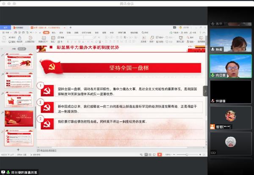Viewport: 254px width, 175px height.
Task: Click the text box of item 2
Action: point(129,107)
